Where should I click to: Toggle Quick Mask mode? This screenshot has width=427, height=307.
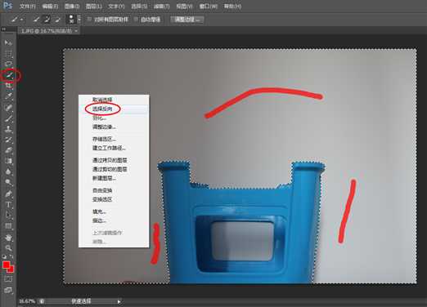point(8,279)
